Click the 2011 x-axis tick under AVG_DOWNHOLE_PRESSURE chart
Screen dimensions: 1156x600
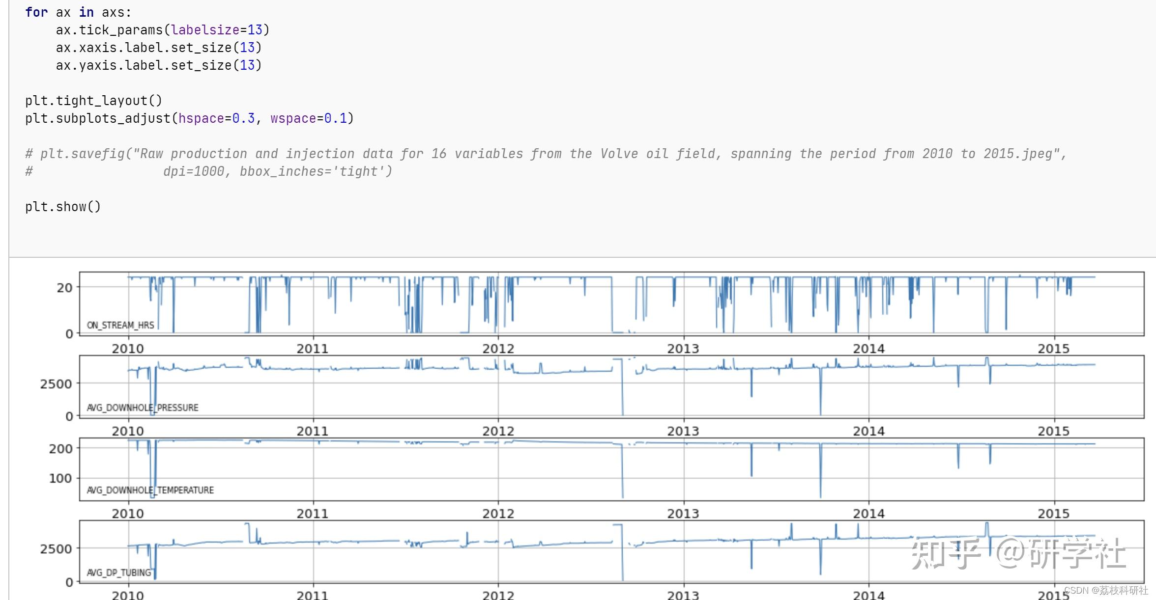313,431
